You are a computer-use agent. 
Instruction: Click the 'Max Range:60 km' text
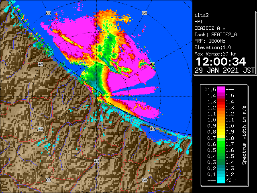tap(215, 54)
